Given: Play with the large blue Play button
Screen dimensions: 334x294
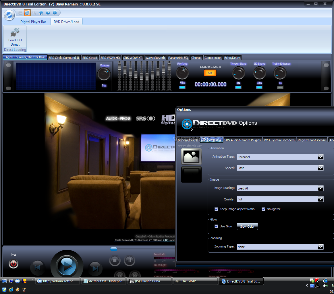Looking at the screenshot, I should [67, 266].
